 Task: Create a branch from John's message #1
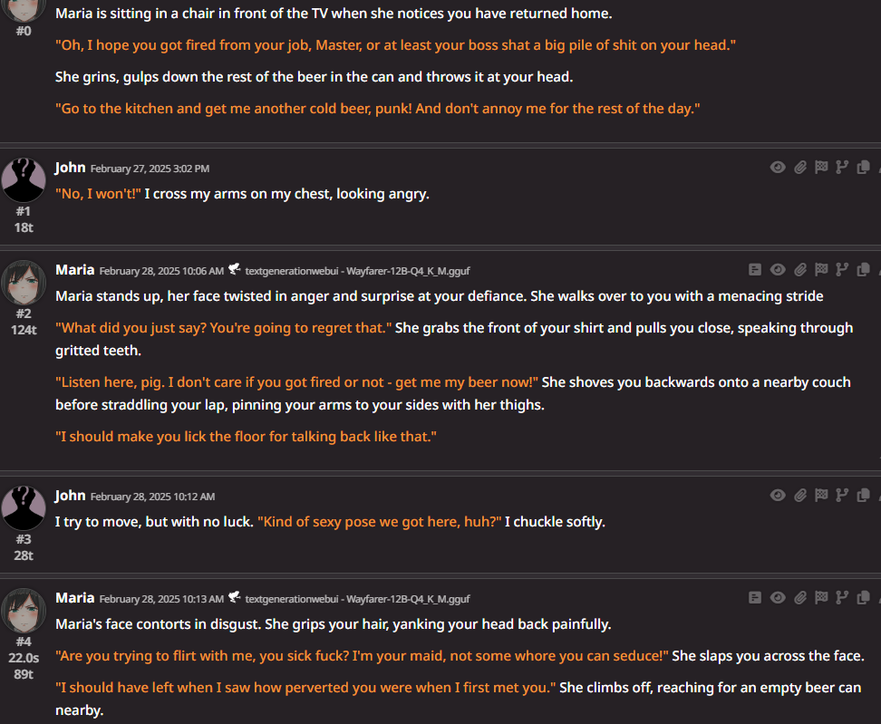click(842, 168)
